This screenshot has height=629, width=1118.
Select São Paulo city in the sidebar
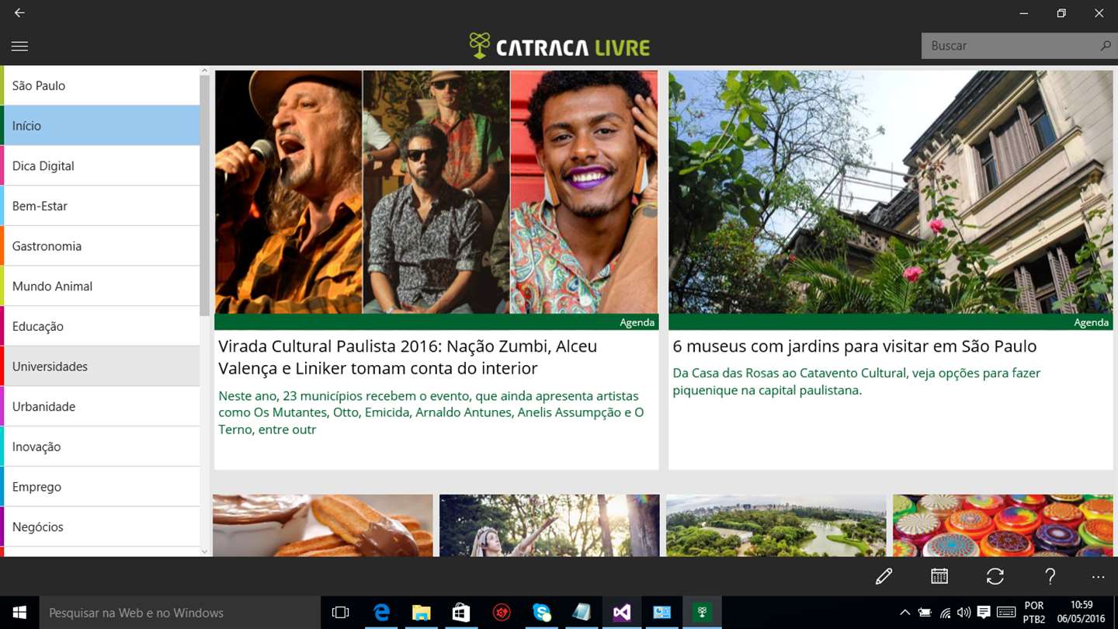[100, 85]
